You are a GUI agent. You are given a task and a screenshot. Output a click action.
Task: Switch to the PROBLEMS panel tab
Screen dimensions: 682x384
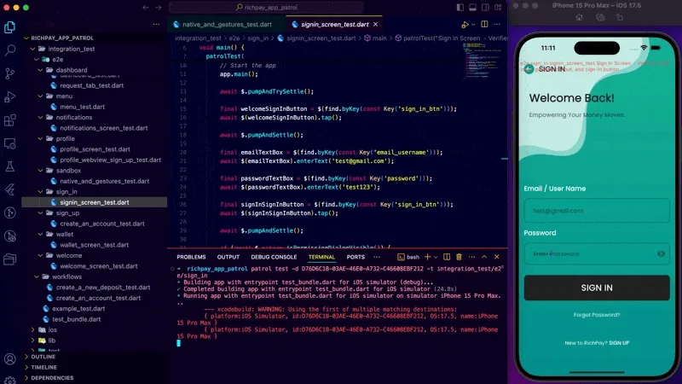coord(191,257)
